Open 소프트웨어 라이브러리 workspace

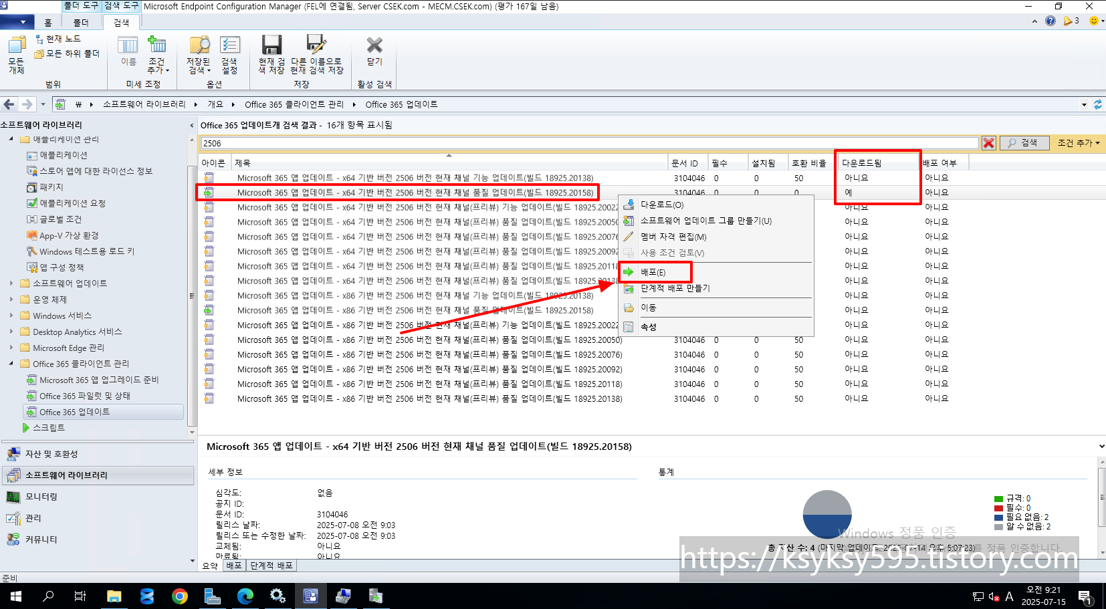click(98, 475)
